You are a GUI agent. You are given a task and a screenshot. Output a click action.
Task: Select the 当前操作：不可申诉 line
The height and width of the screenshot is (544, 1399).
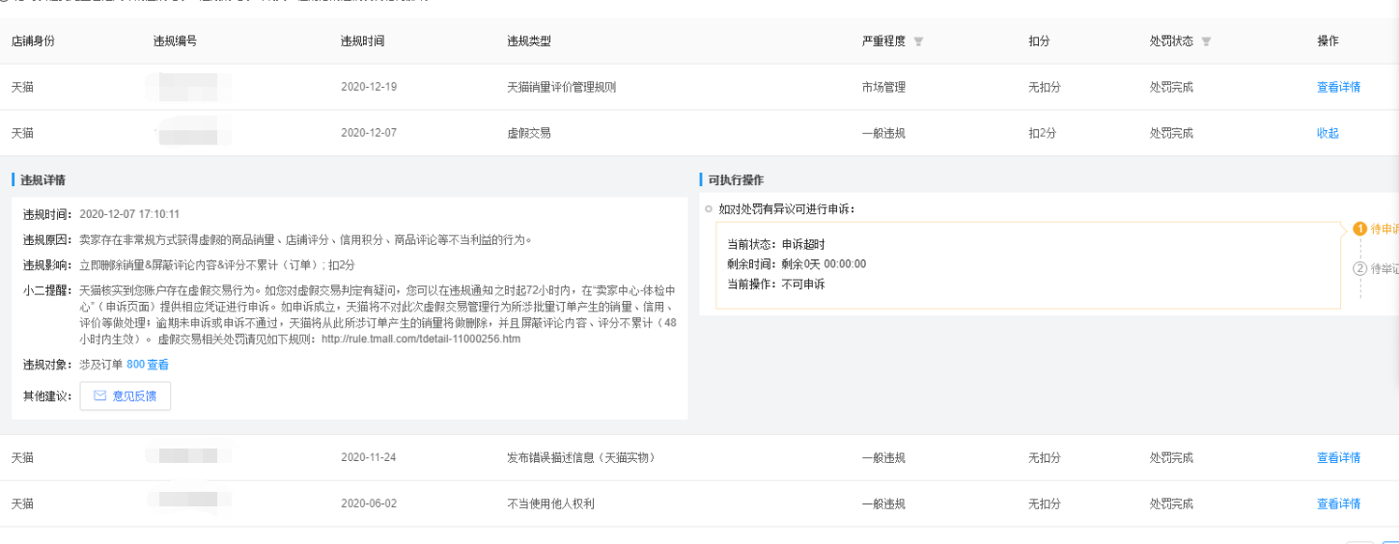(776, 285)
